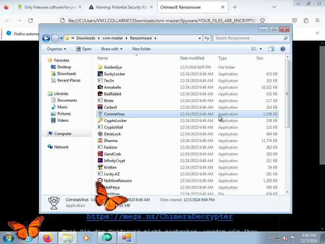325x244 pixels.
Task: Select the CryptoLocker key icon
Action: [100, 120]
